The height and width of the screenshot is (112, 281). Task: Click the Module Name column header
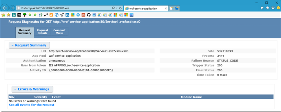pos(192,97)
